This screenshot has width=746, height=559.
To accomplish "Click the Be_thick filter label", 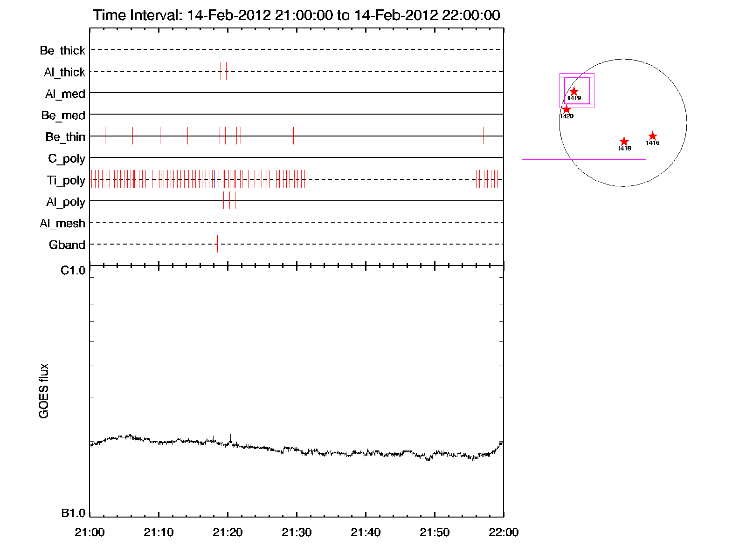I will [x=62, y=50].
